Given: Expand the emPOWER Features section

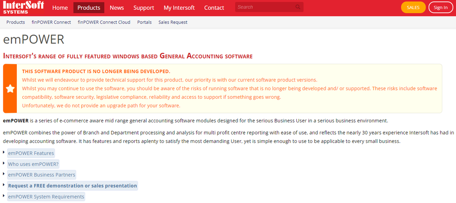Looking at the screenshot, I should click(31, 153).
